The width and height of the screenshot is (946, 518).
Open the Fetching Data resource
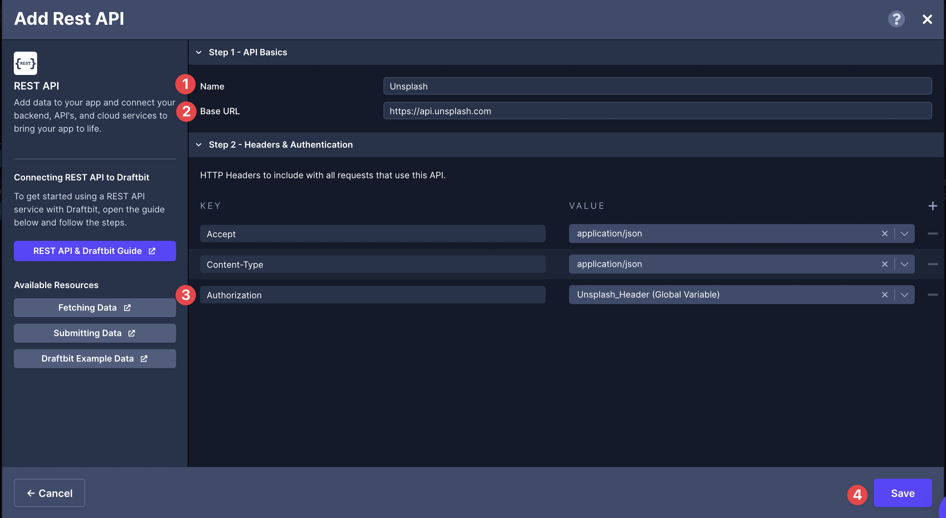95,308
